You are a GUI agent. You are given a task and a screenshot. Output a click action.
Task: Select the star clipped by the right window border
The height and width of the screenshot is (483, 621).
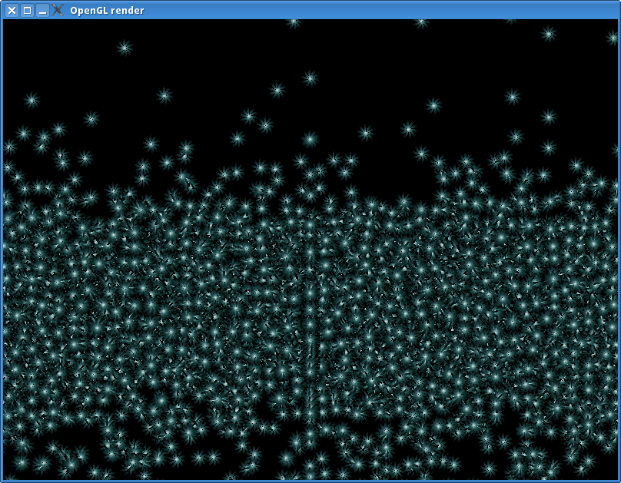[613, 38]
